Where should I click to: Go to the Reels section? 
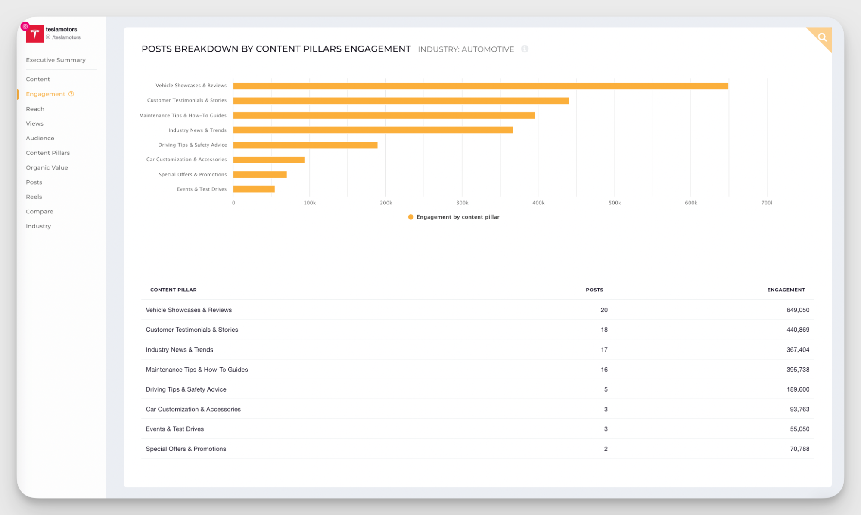pyautogui.click(x=34, y=197)
